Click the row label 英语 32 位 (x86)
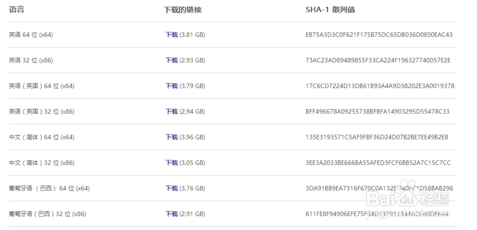Screen dimensions: 477x230 coord(31,60)
